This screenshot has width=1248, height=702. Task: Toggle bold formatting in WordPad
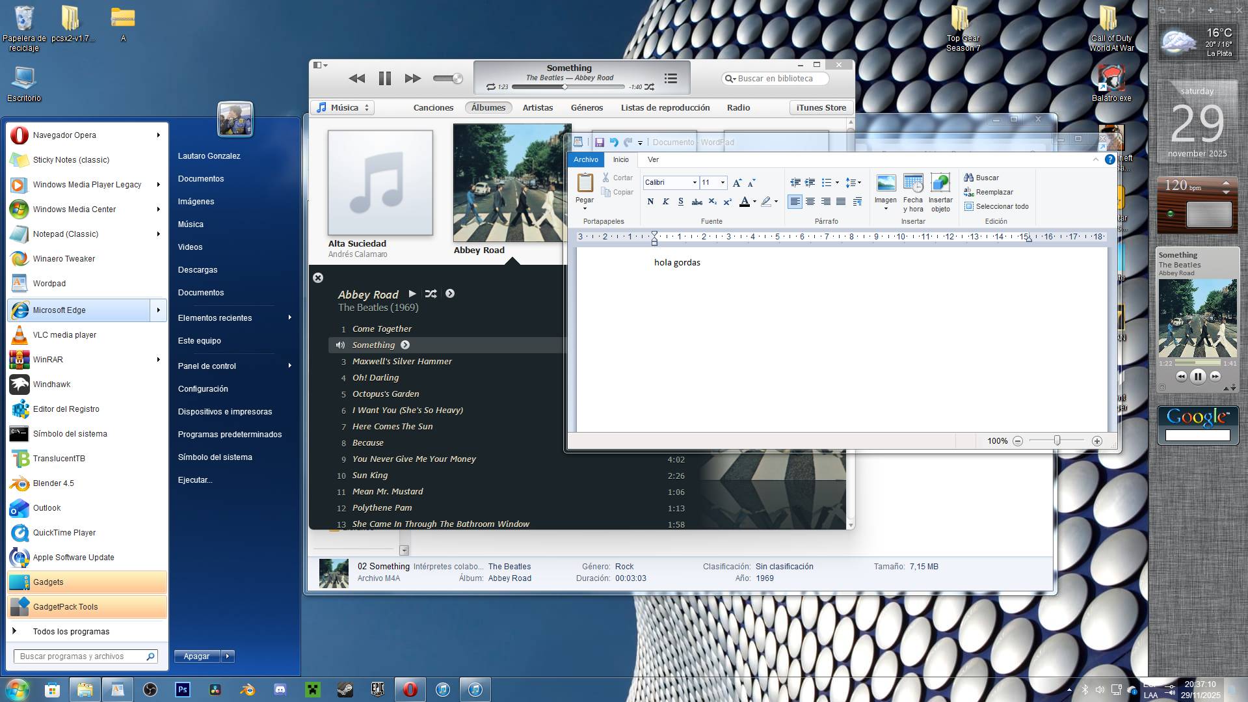[x=650, y=202]
